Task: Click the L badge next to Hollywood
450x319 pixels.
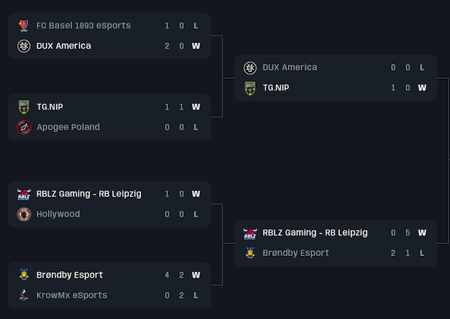Action: point(196,214)
